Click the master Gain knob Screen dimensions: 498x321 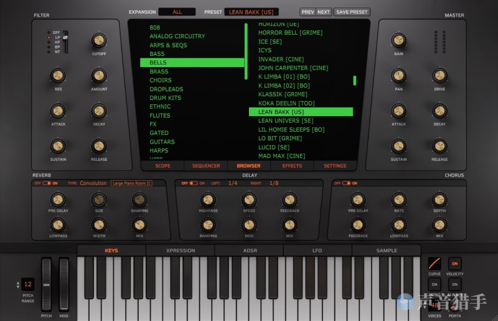pyautogui.click(x=398, y=40)
